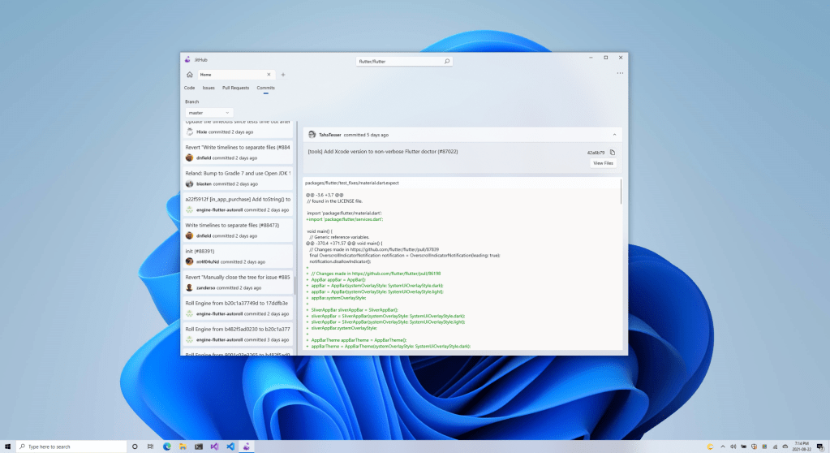Open Microsoft Edge from the taskbar
Viewport: 830px width, 453px height.
167,447
